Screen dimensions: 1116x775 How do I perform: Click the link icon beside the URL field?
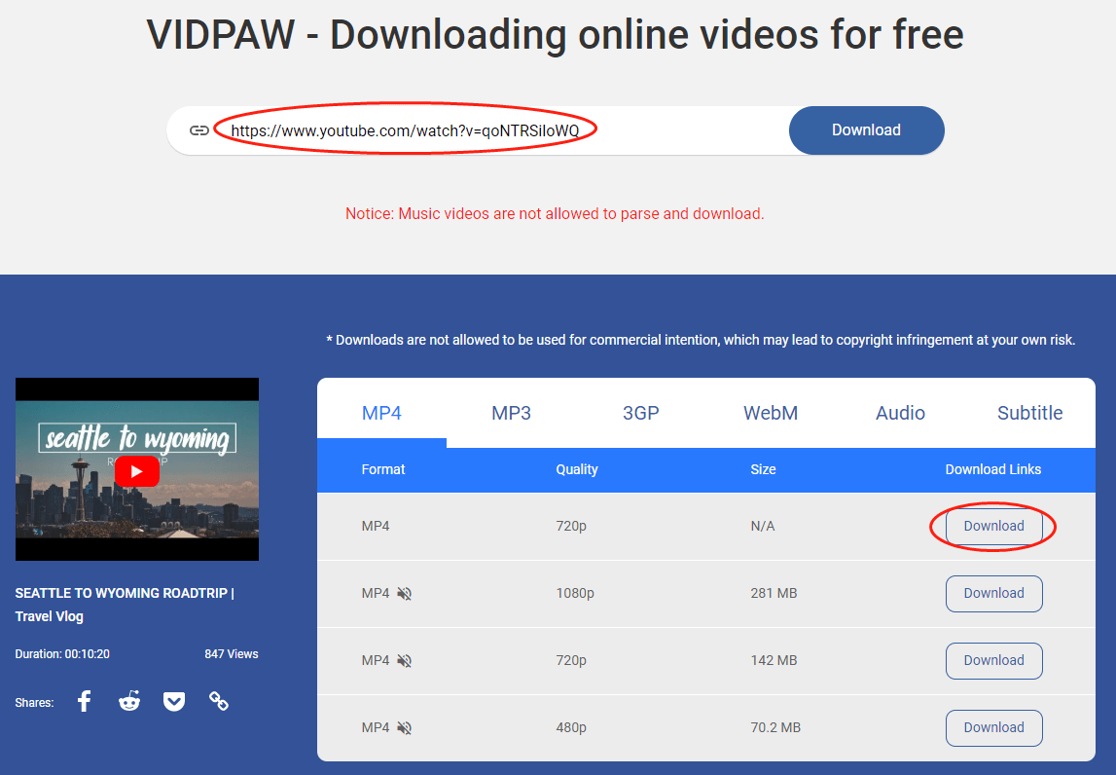coord(198,130)
